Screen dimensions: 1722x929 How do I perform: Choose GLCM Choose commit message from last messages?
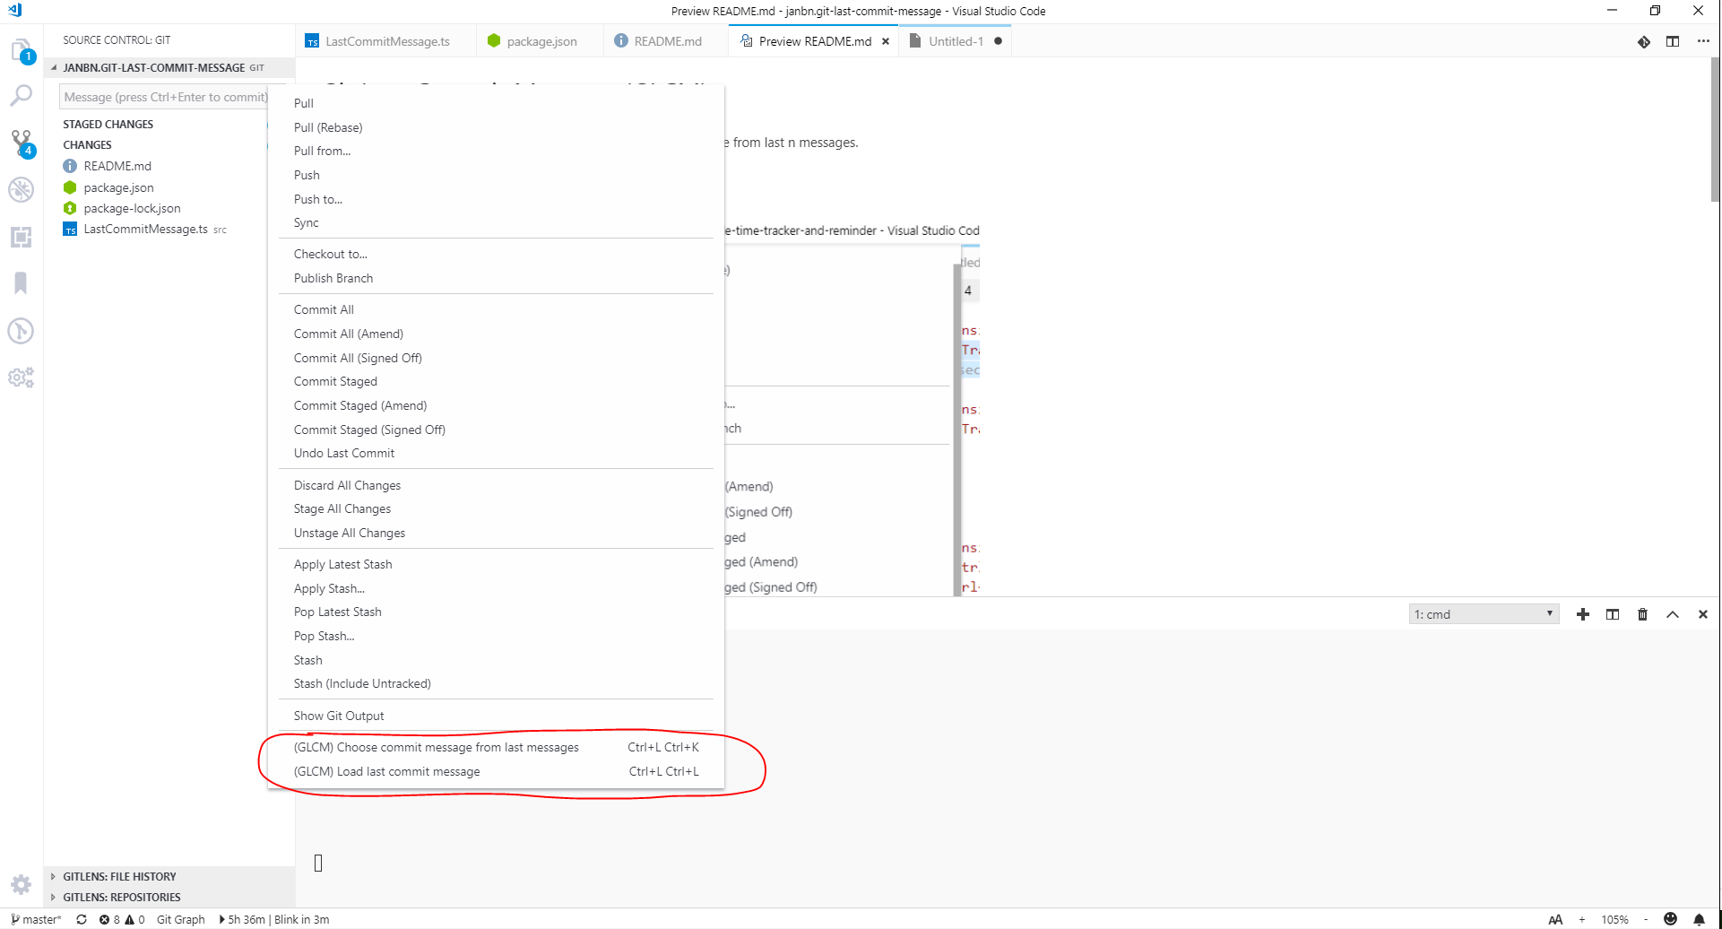496,747
